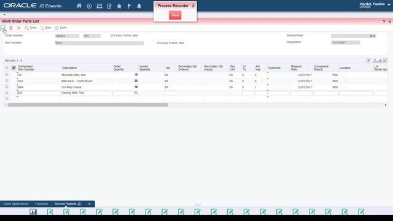393x221 pixels.
Task: Click the Order Quantity column header
Action: [119, 68]
